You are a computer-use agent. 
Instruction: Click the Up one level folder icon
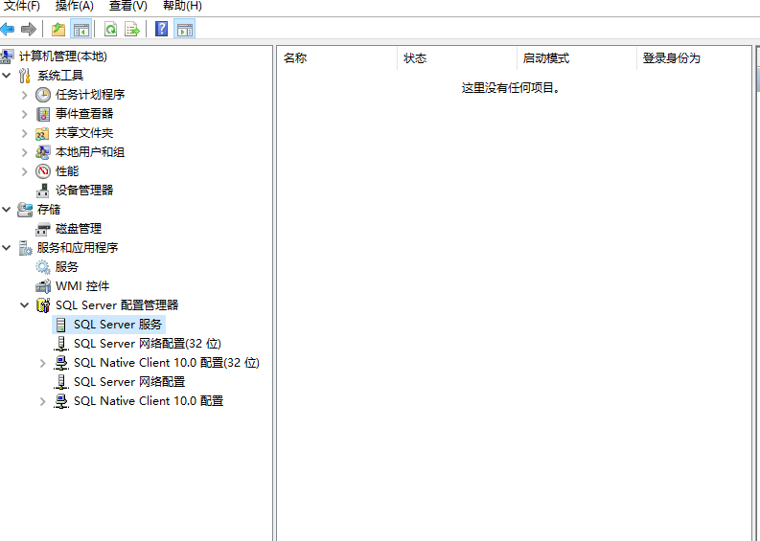[58, 30]
